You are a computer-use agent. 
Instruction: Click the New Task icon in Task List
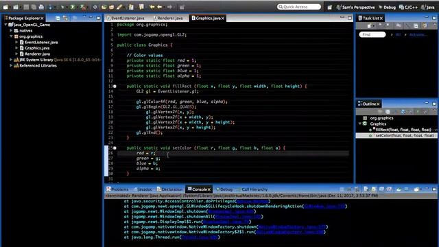[x=369, y=25]
